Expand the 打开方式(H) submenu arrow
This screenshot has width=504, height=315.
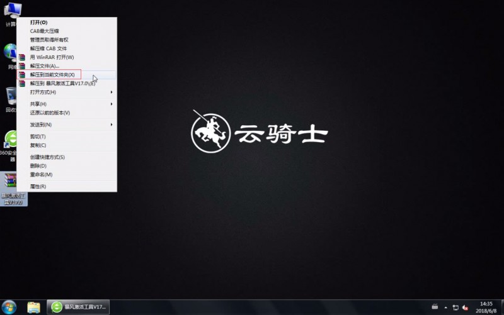pos(112,92)
